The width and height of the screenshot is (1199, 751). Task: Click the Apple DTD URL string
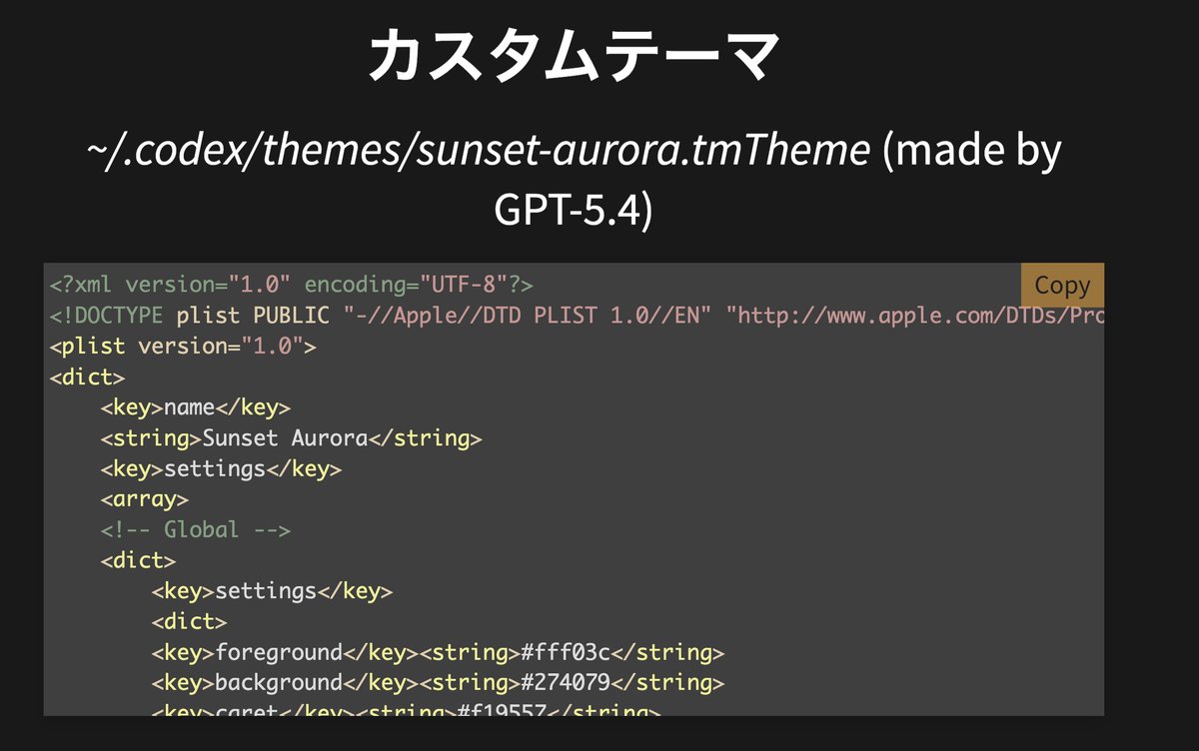[x=915, y=316]
